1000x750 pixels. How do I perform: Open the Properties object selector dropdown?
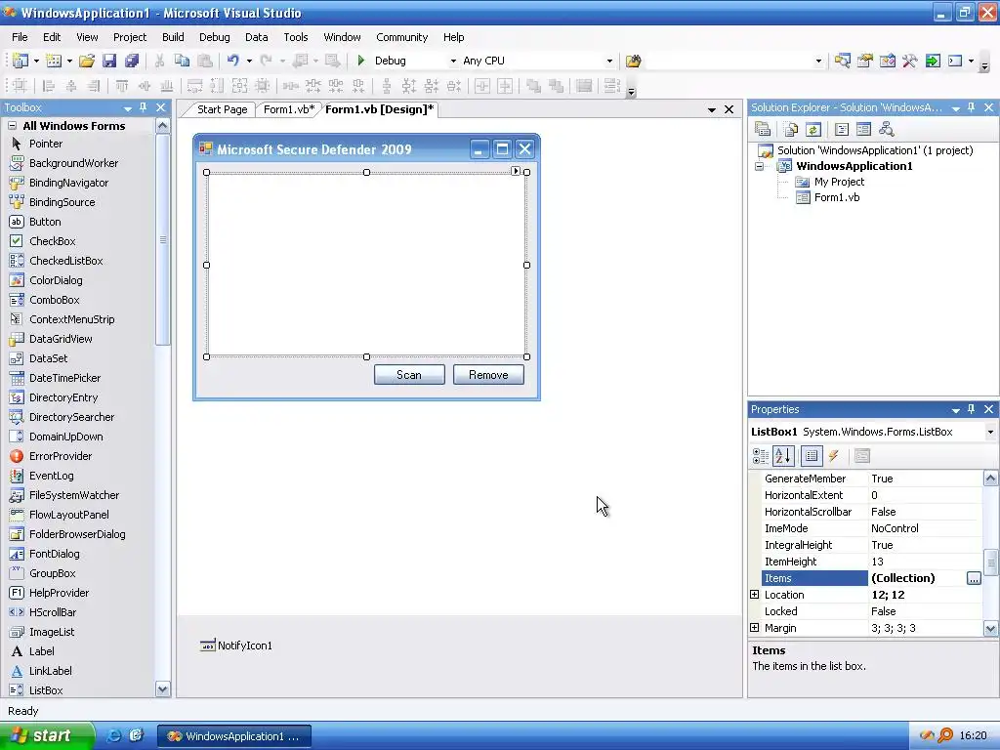pos(990,432)
